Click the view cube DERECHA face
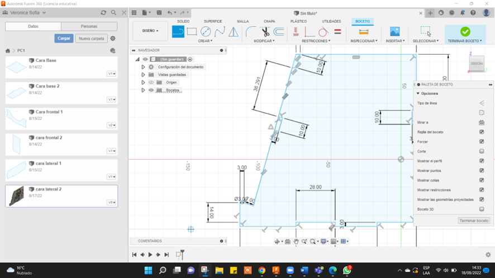Screen dimensions: 495x278 click(477, 64)
